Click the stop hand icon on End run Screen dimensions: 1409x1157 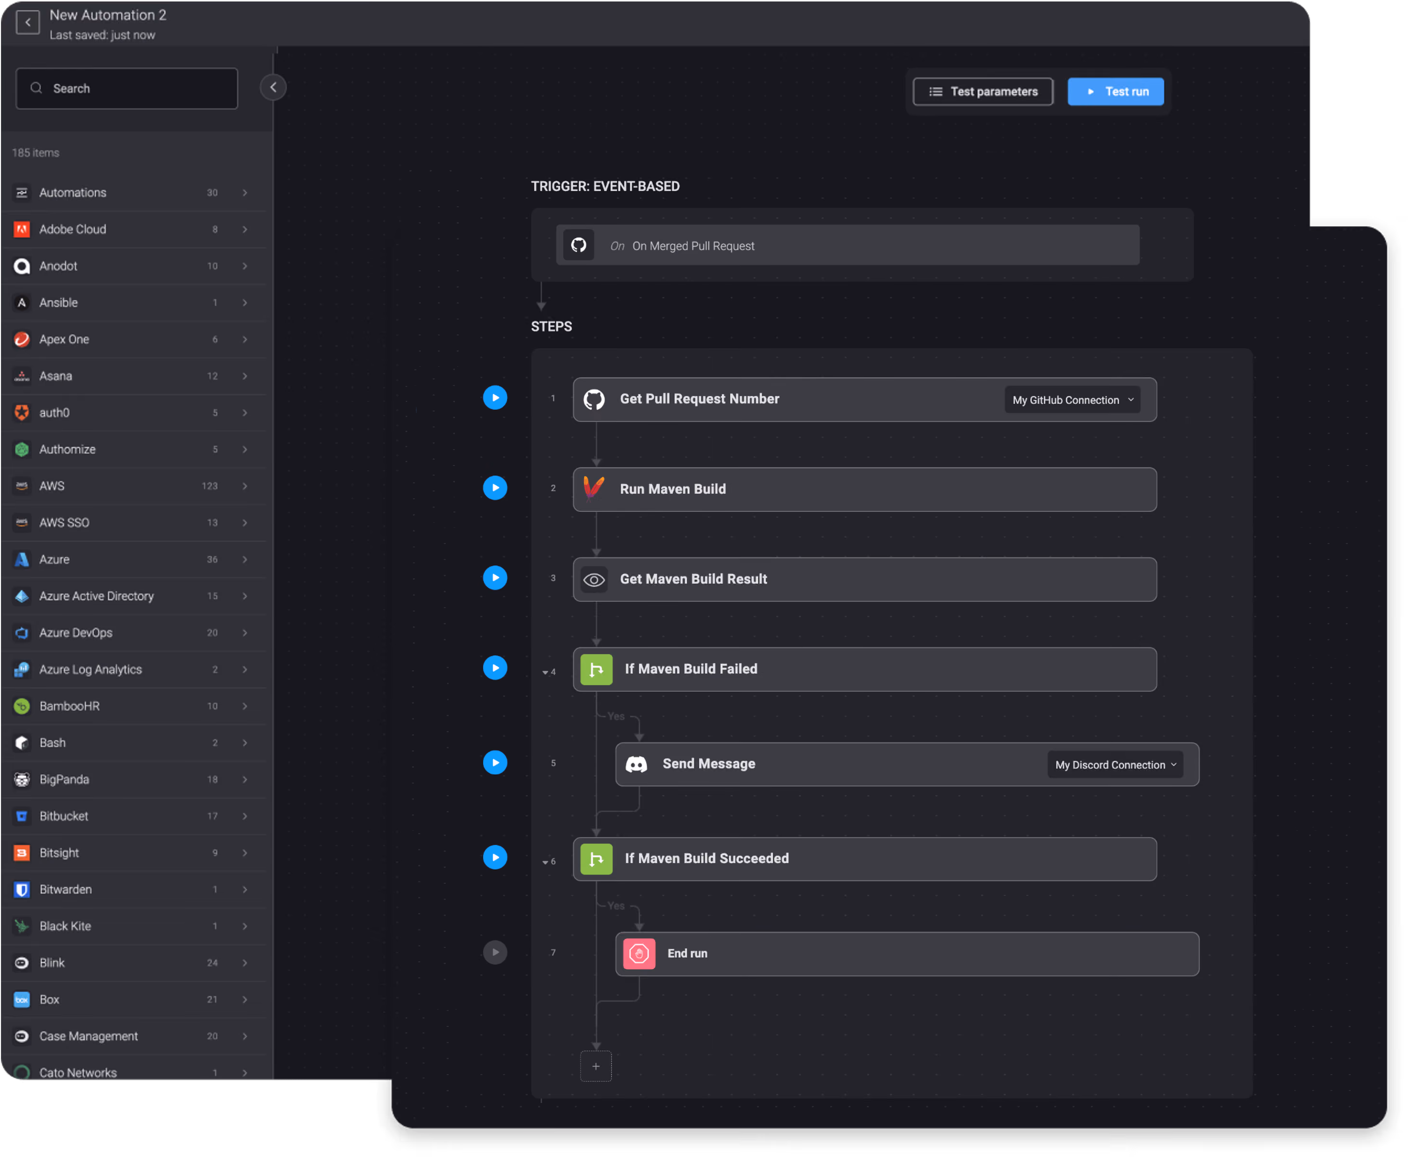click(639, 954)
